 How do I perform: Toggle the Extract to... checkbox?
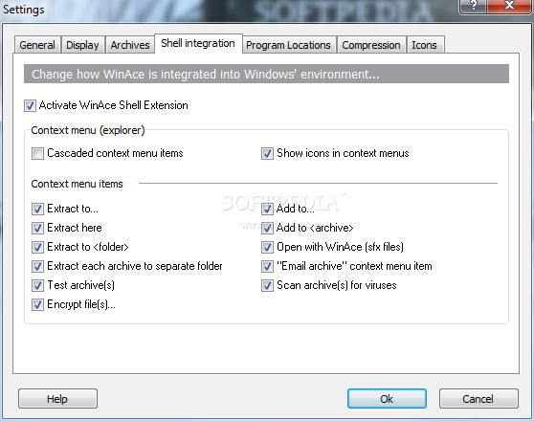[37, 209]
